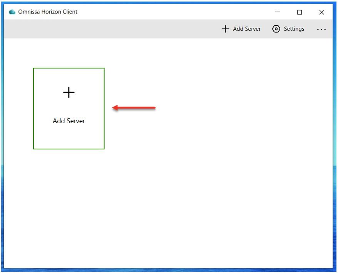Open Settings from the toolbar
The image size is (338, 273).
(288, 29)
